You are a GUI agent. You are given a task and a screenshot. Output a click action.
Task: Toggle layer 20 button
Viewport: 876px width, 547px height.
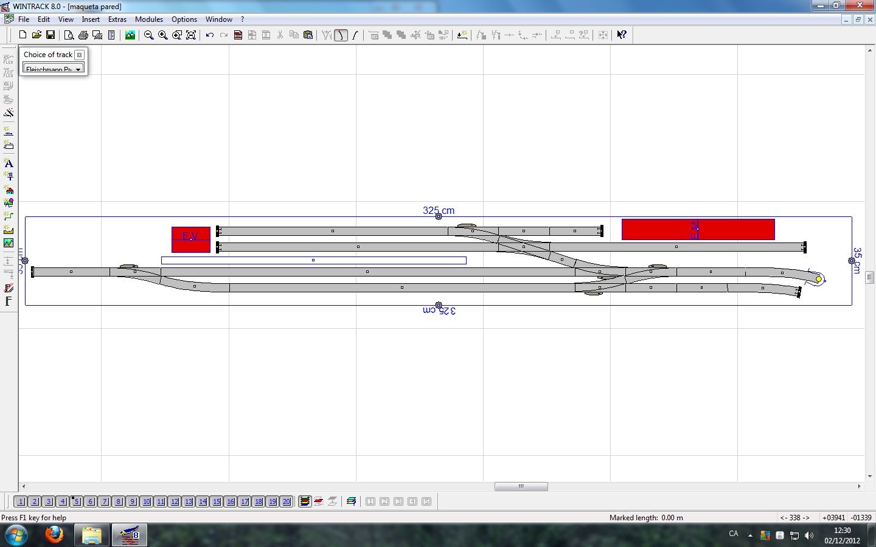coord(287,501)
